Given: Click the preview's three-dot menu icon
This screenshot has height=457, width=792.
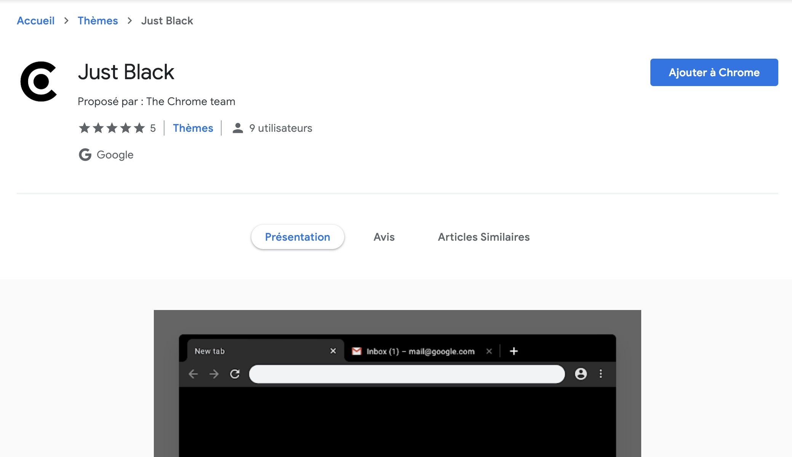Looking at the screenshot, I should tap(601, 374).
